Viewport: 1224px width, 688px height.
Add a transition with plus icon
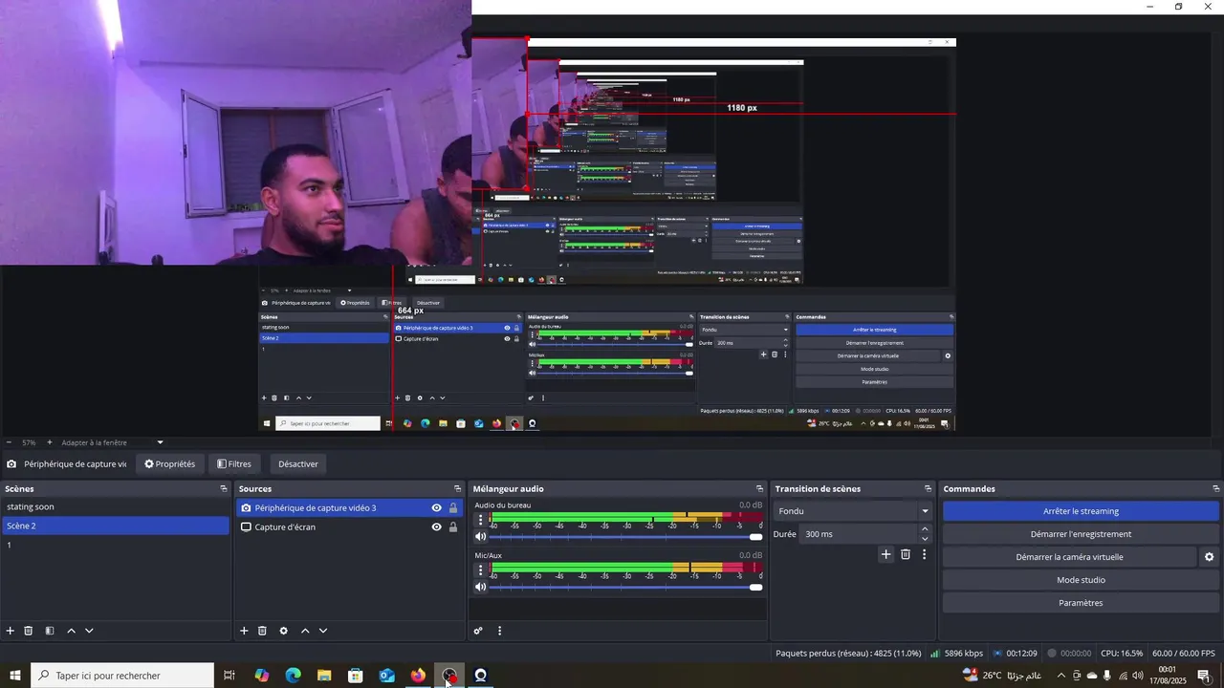(x=885, y=554)
